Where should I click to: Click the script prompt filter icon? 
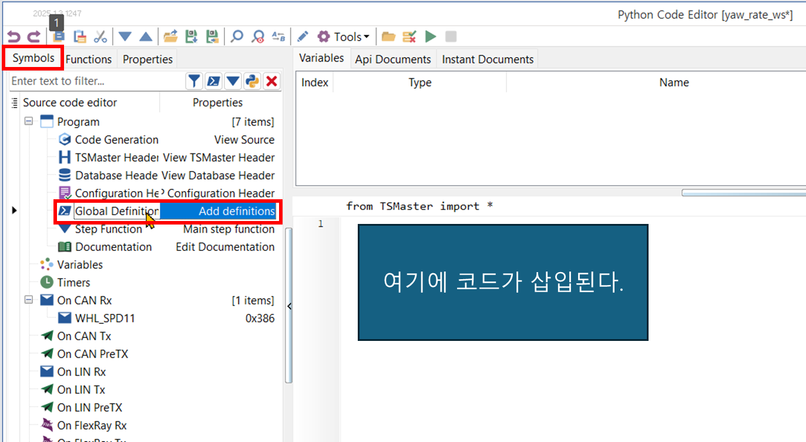tap(214, 81)
